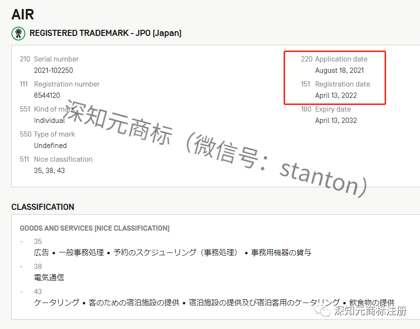Click field code 151

[x=305, y=84]
